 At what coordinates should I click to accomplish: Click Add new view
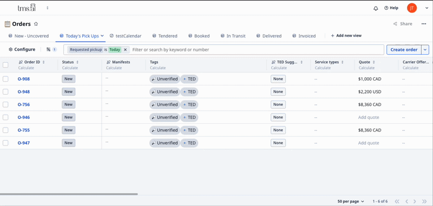click(346, 36)
